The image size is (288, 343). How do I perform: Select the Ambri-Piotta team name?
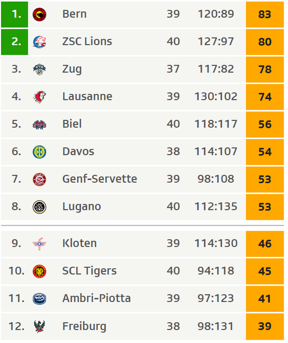click(x=96, y=298)
